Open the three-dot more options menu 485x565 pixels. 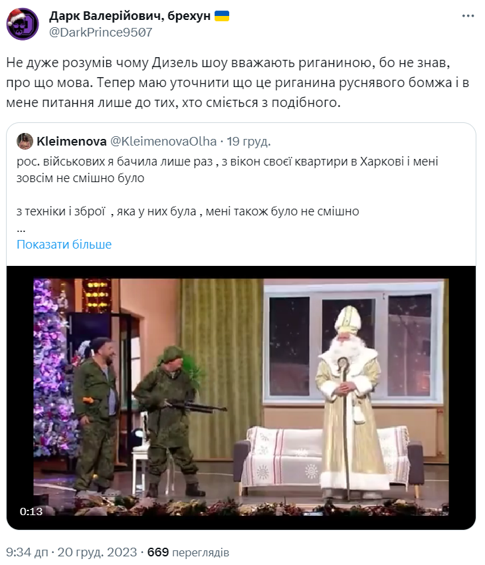[x=468, y=16]
